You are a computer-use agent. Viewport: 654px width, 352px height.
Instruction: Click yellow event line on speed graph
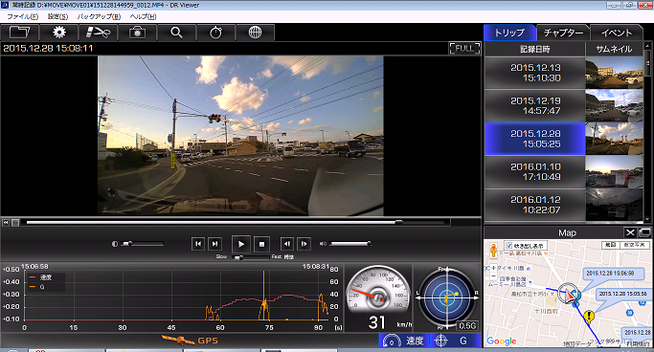coord(263,295)
